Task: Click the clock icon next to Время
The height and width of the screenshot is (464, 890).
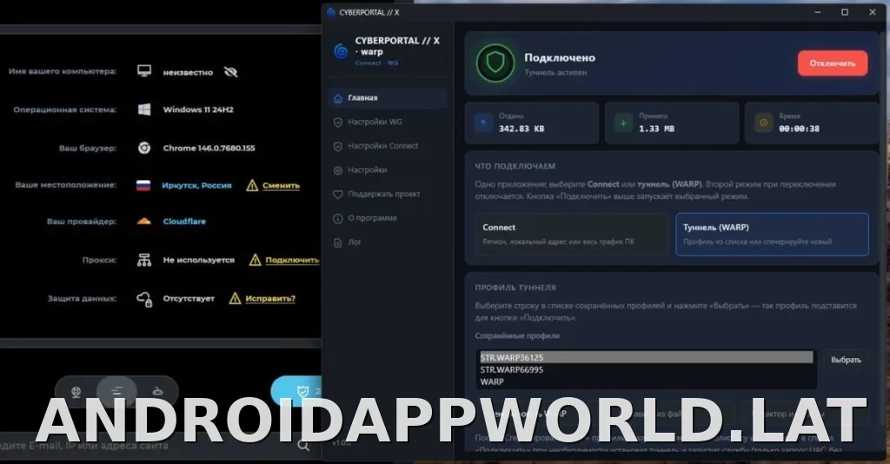Action: pyautogui.click(x=763, y=123)
